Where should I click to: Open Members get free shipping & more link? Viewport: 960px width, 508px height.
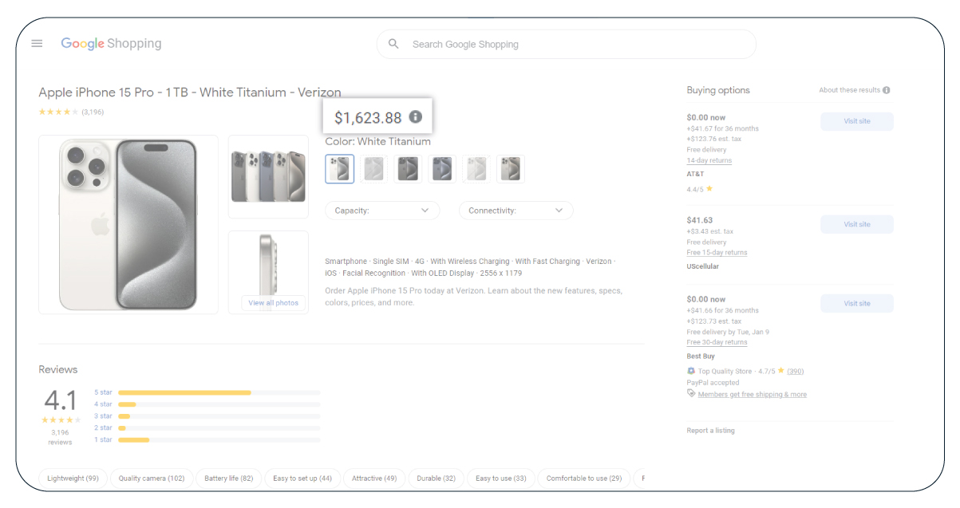coord(753,394)
